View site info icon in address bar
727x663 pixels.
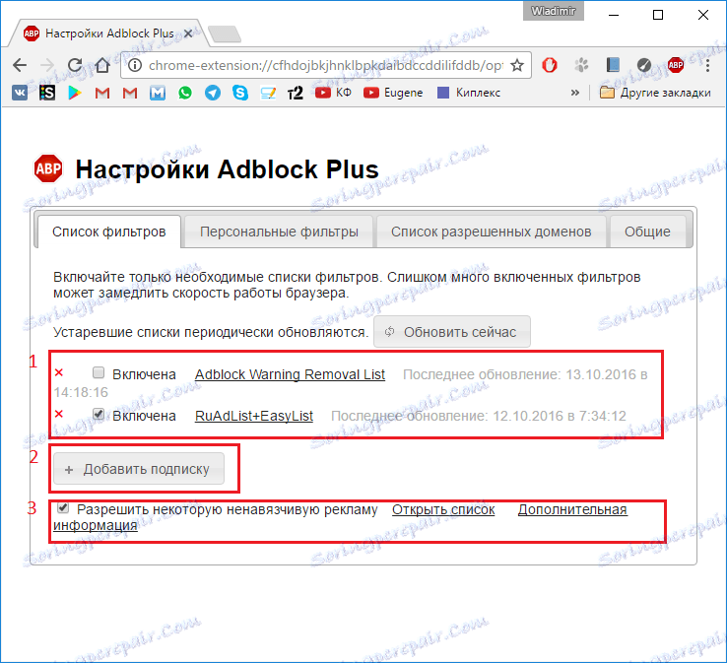coord(135,65)
